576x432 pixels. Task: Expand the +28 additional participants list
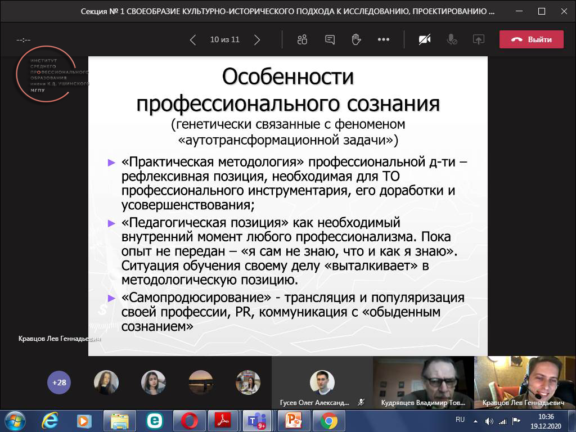(x=59, y=382)
